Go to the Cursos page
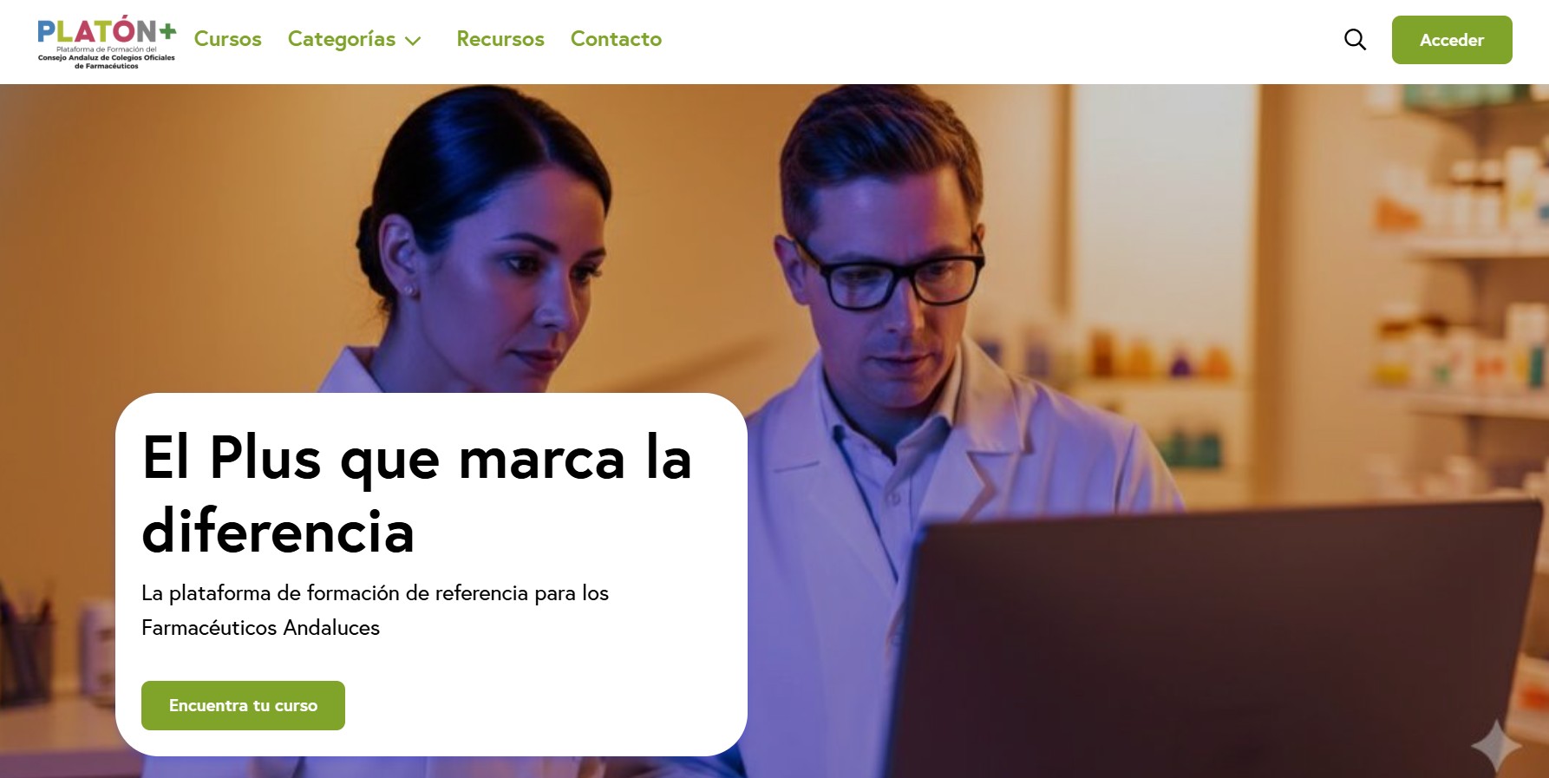Image resolution: width=1549 pixels, height=778 pixels. (227, 39)
